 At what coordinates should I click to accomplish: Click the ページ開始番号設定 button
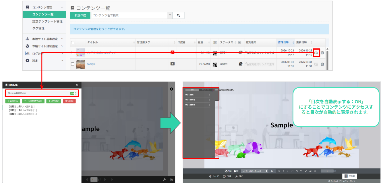[x=33, y=101]
